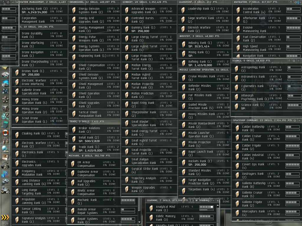Open the starmap constellation icon in sidebar

tap(5, 91)
